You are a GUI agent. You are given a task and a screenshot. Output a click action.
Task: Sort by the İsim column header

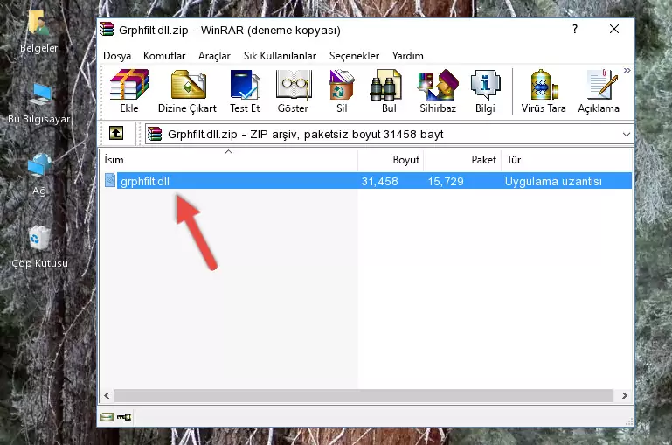click(x=229, y=160)
